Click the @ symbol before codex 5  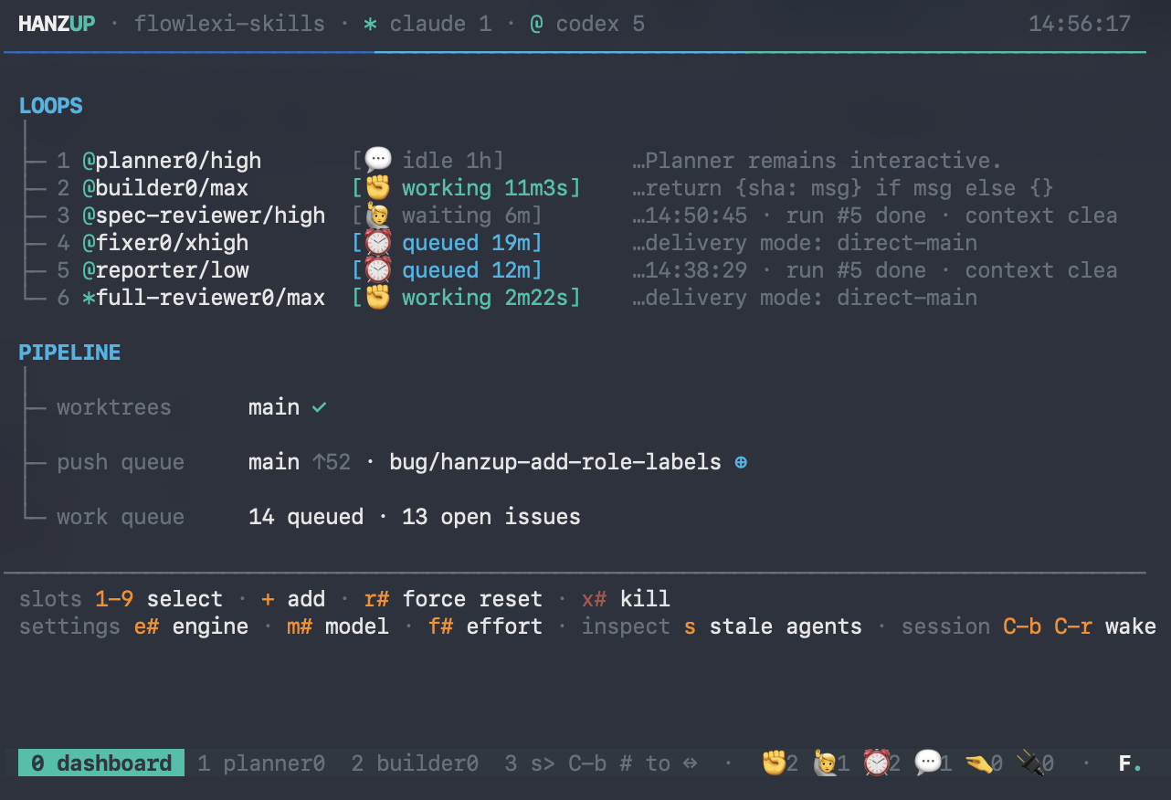(536, 24)
